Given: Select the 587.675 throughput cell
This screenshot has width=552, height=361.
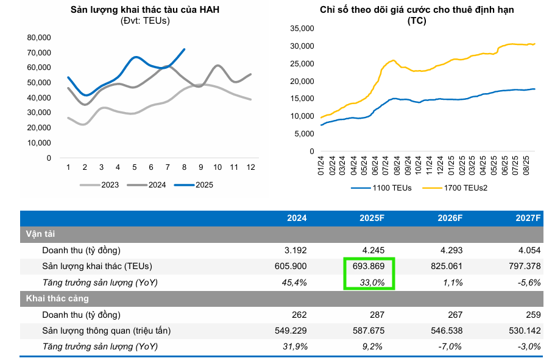Looking at the screenshot, I should [367, 331].
